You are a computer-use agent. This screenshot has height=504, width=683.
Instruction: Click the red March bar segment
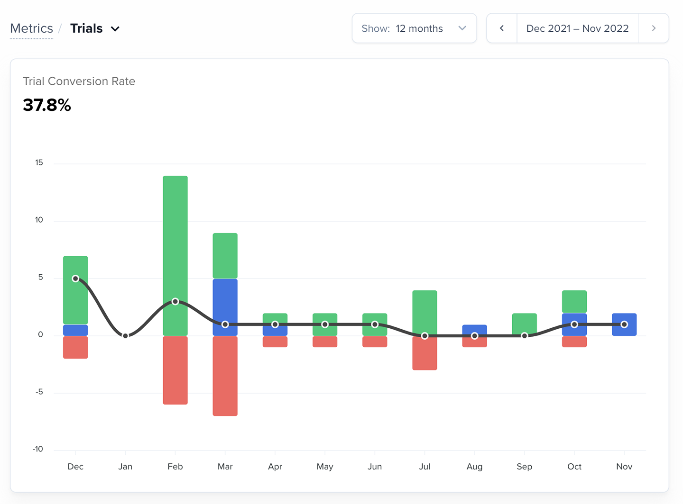(x=225, y=376)
